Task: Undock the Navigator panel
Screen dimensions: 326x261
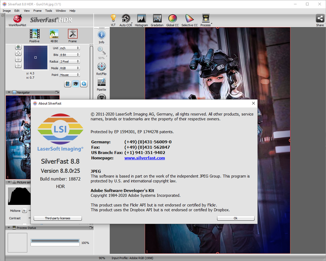Action: pos(57,92)
